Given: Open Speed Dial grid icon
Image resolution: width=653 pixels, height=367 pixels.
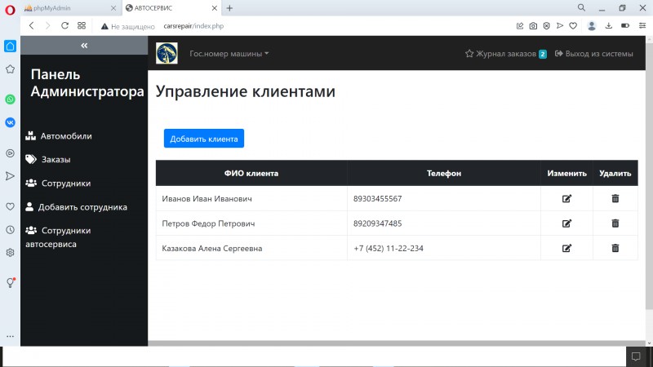Looking at the screenshot, I should click(x=82, y=26).
